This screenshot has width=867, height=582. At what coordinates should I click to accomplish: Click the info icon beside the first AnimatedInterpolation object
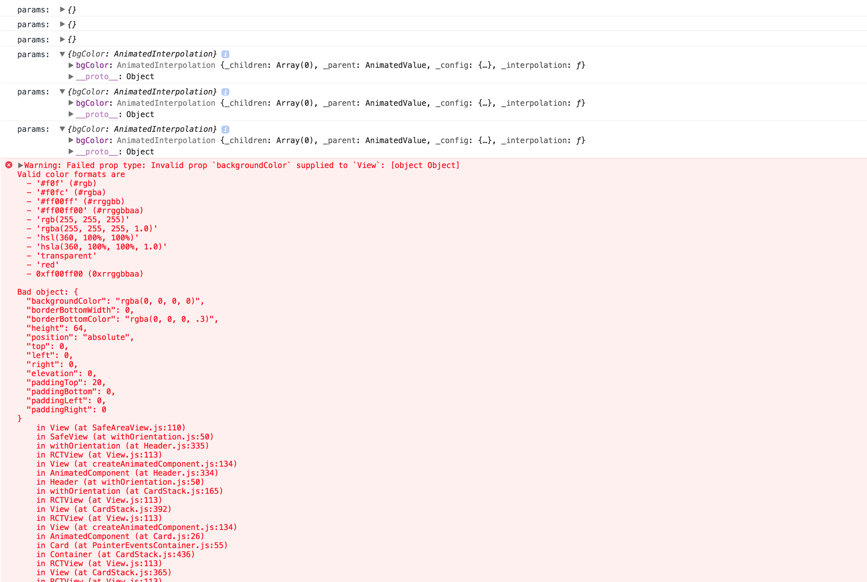tap(226, 54)
